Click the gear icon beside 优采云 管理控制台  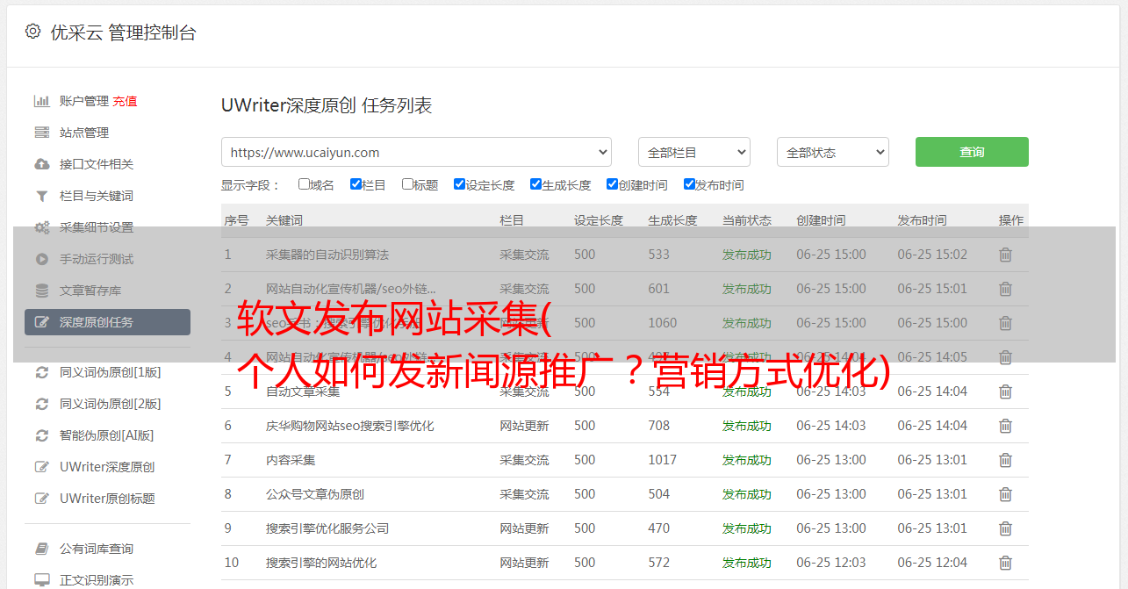[x=32, y=32]
